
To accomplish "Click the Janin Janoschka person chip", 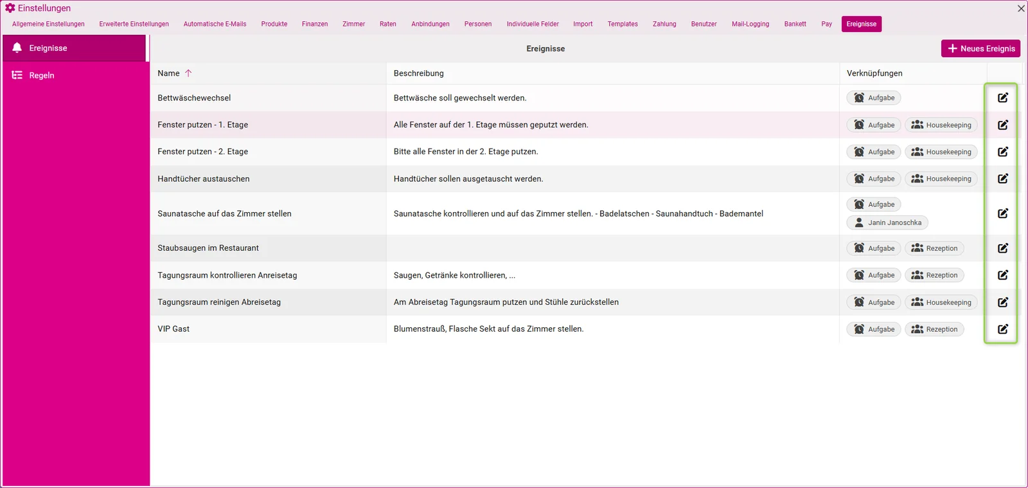I will pos(887,222).
